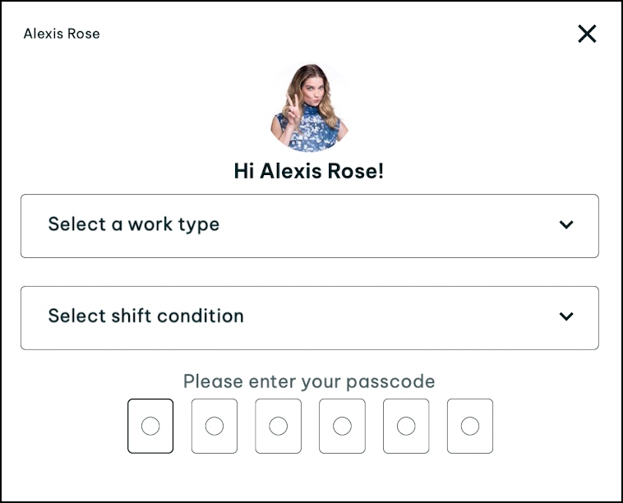Click the circle in the third passcode box

pos(278,426)
